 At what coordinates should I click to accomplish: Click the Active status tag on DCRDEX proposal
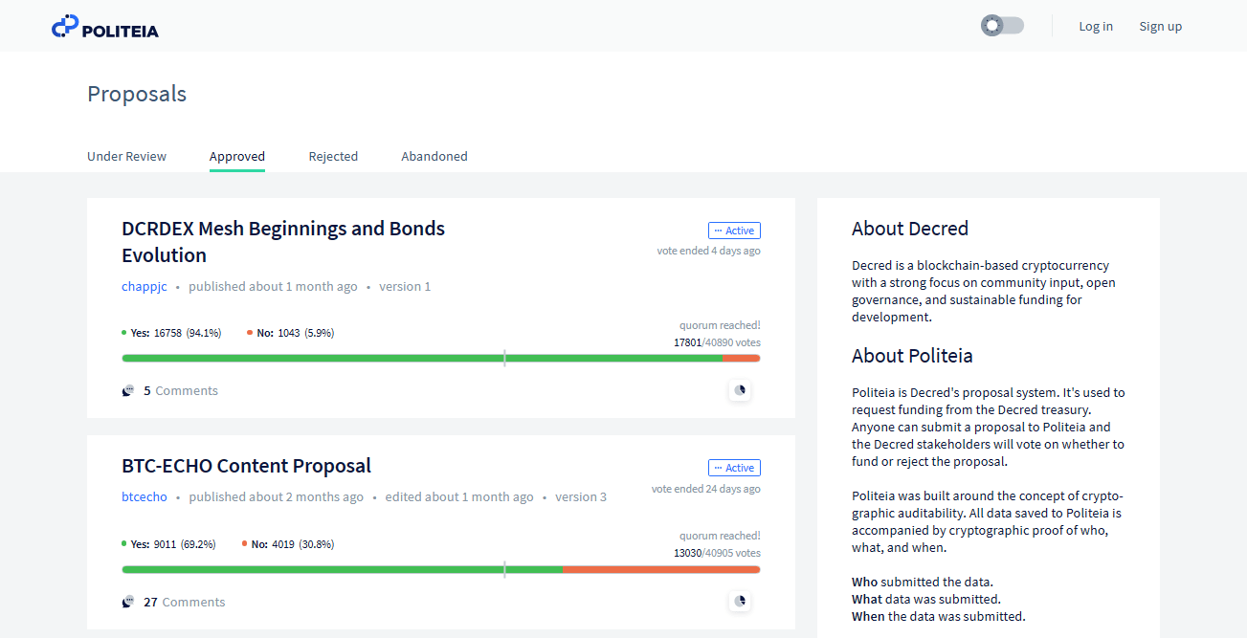(734, 231)
